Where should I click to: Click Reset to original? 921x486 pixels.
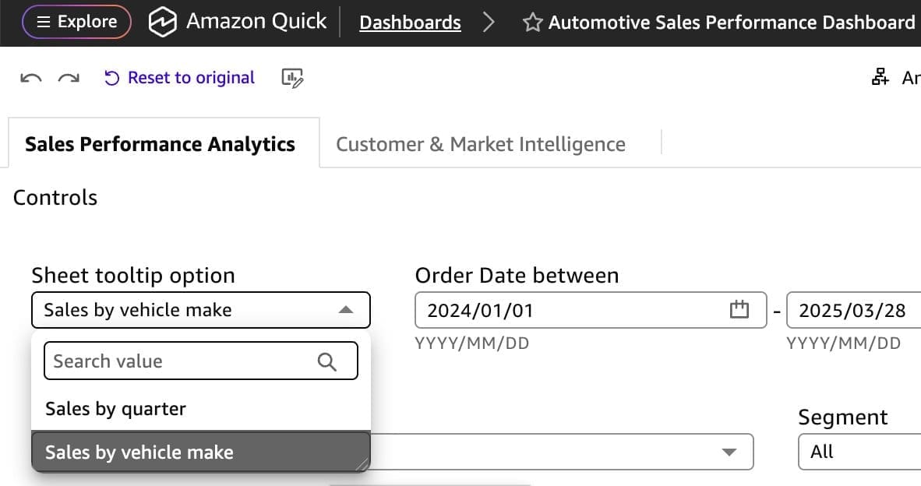(x=180, y=78)
